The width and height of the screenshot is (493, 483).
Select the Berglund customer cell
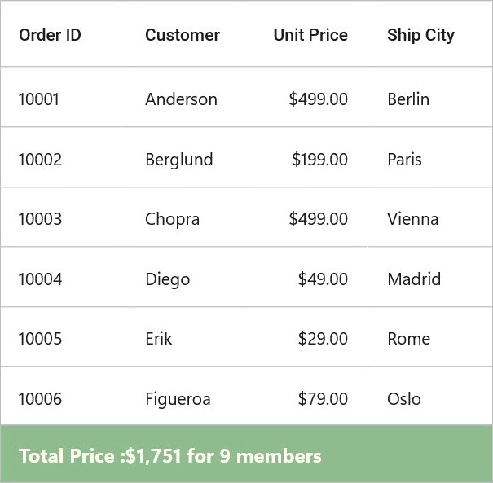(x=187, y=157)
